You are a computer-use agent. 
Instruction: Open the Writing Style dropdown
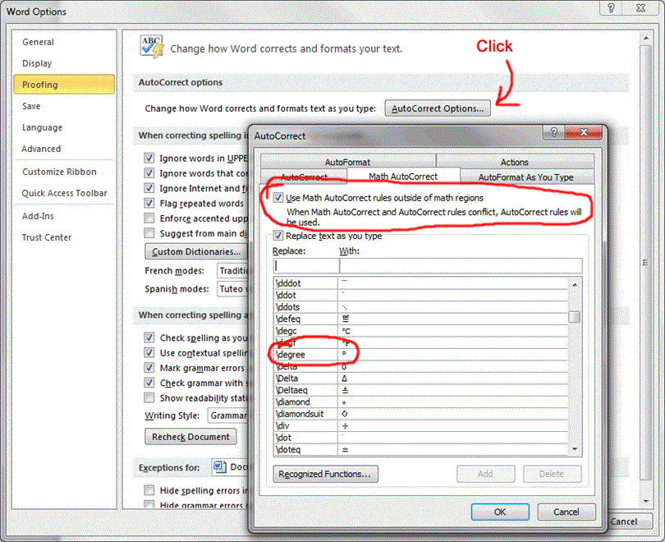(x=228, y=416)
